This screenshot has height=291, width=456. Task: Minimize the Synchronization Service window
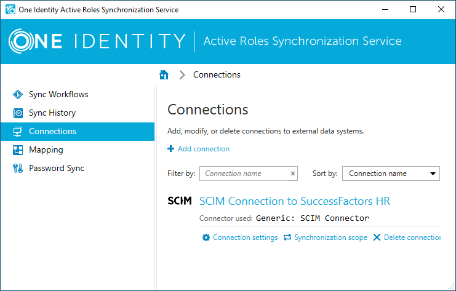pos(385,10)
